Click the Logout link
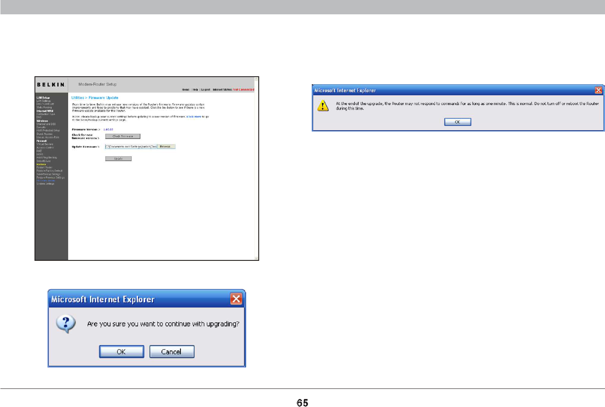Viewport: 605px width, 407px height. coord(206,90)
